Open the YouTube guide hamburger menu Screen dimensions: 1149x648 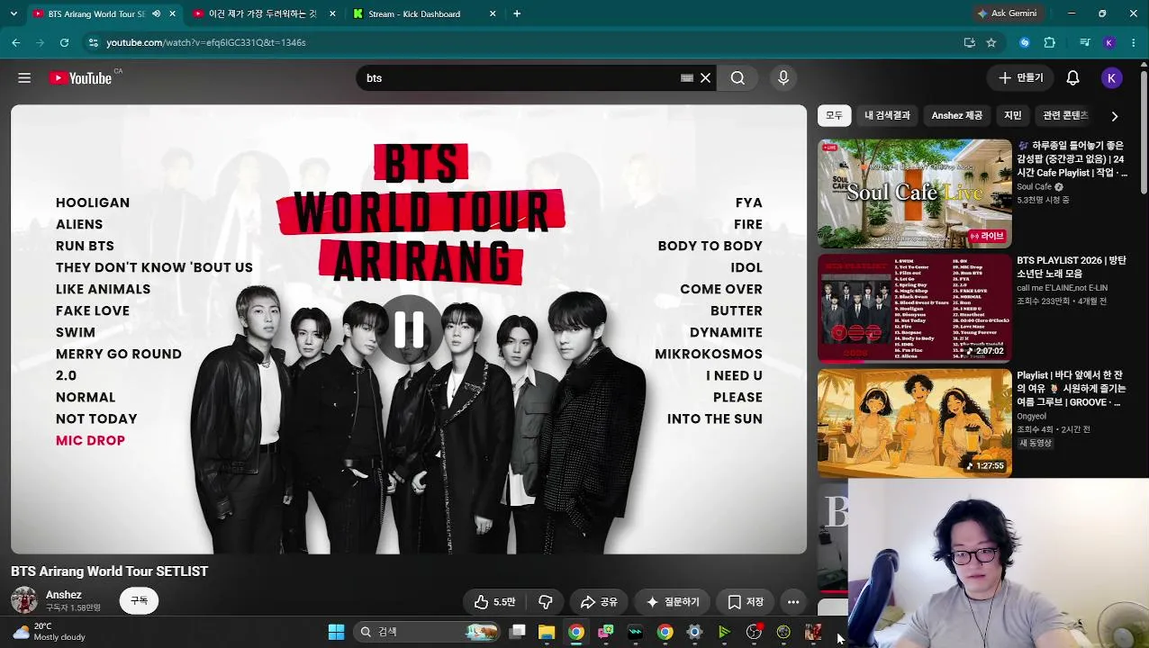(x=24, y=78)
